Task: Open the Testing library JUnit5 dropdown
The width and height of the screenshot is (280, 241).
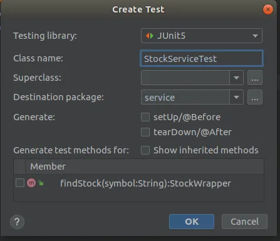Action: [x=202, y=36]
